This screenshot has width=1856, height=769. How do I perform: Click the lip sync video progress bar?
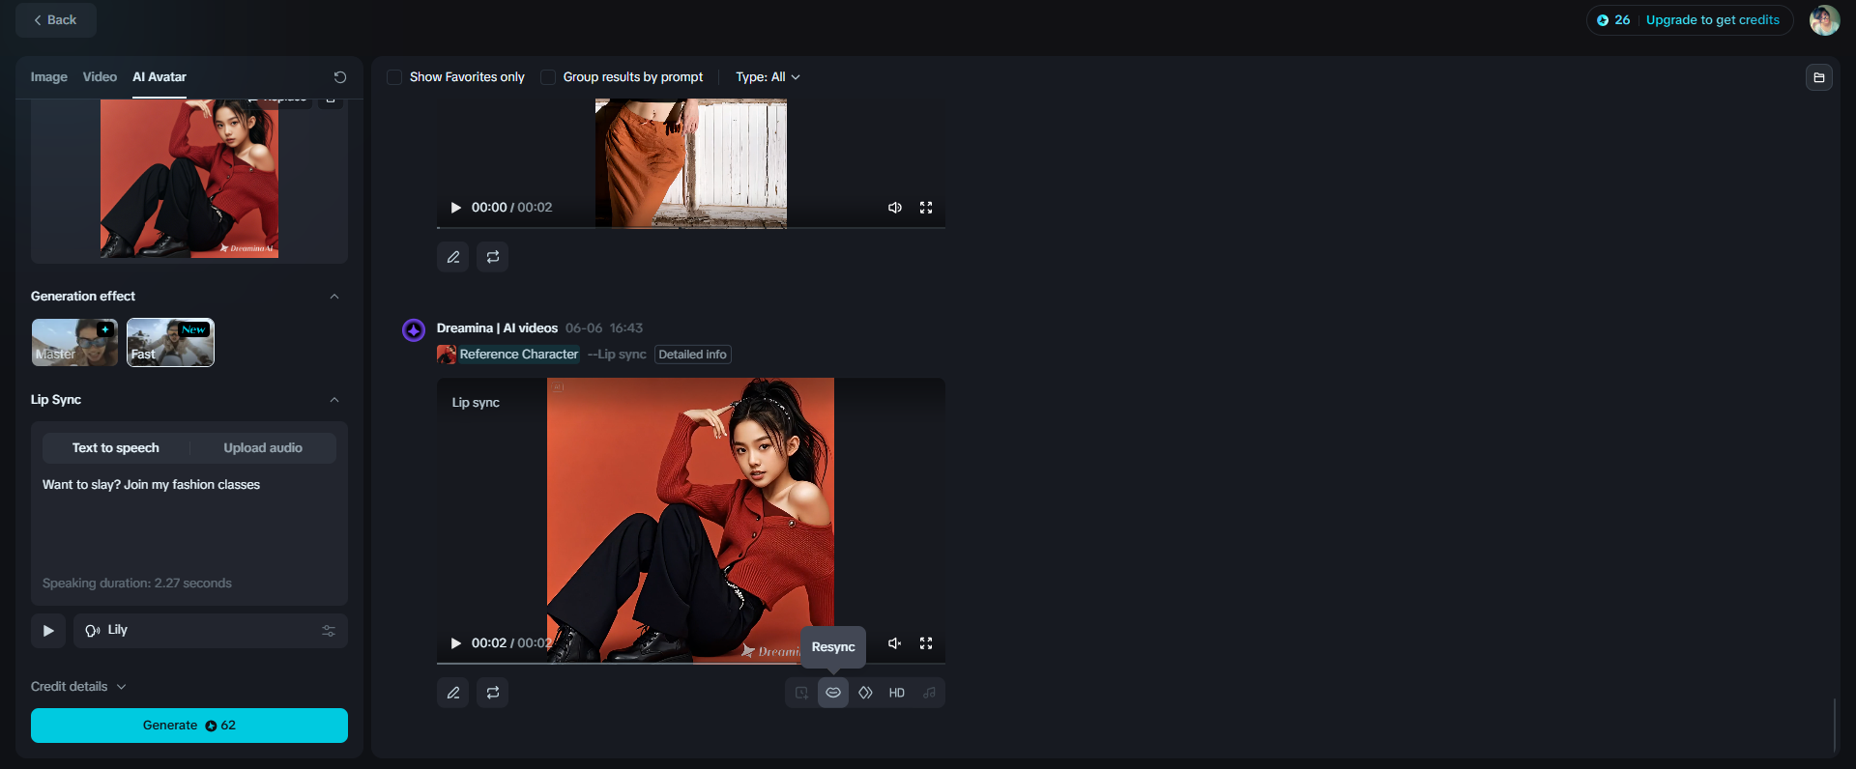[691, 664]
